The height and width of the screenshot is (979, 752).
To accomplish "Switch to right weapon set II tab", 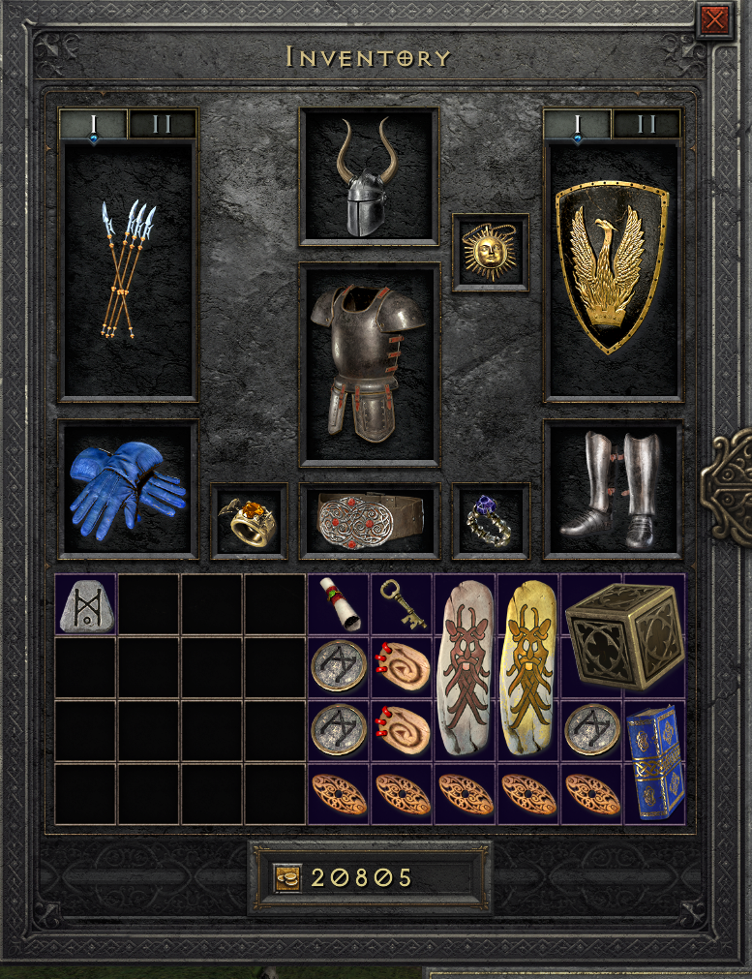I will [x=646, y=124].
